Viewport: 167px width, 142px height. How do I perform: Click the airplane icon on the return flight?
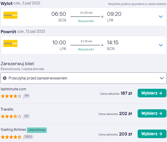(102, 45)
